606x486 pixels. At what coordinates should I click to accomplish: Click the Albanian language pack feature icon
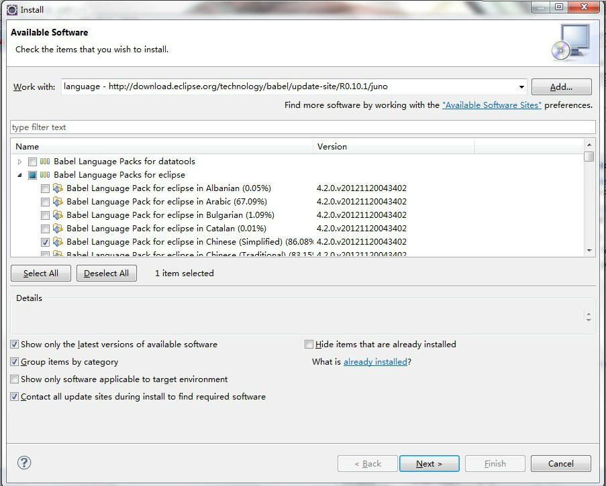pyautogui.click(x=58, y=188)
